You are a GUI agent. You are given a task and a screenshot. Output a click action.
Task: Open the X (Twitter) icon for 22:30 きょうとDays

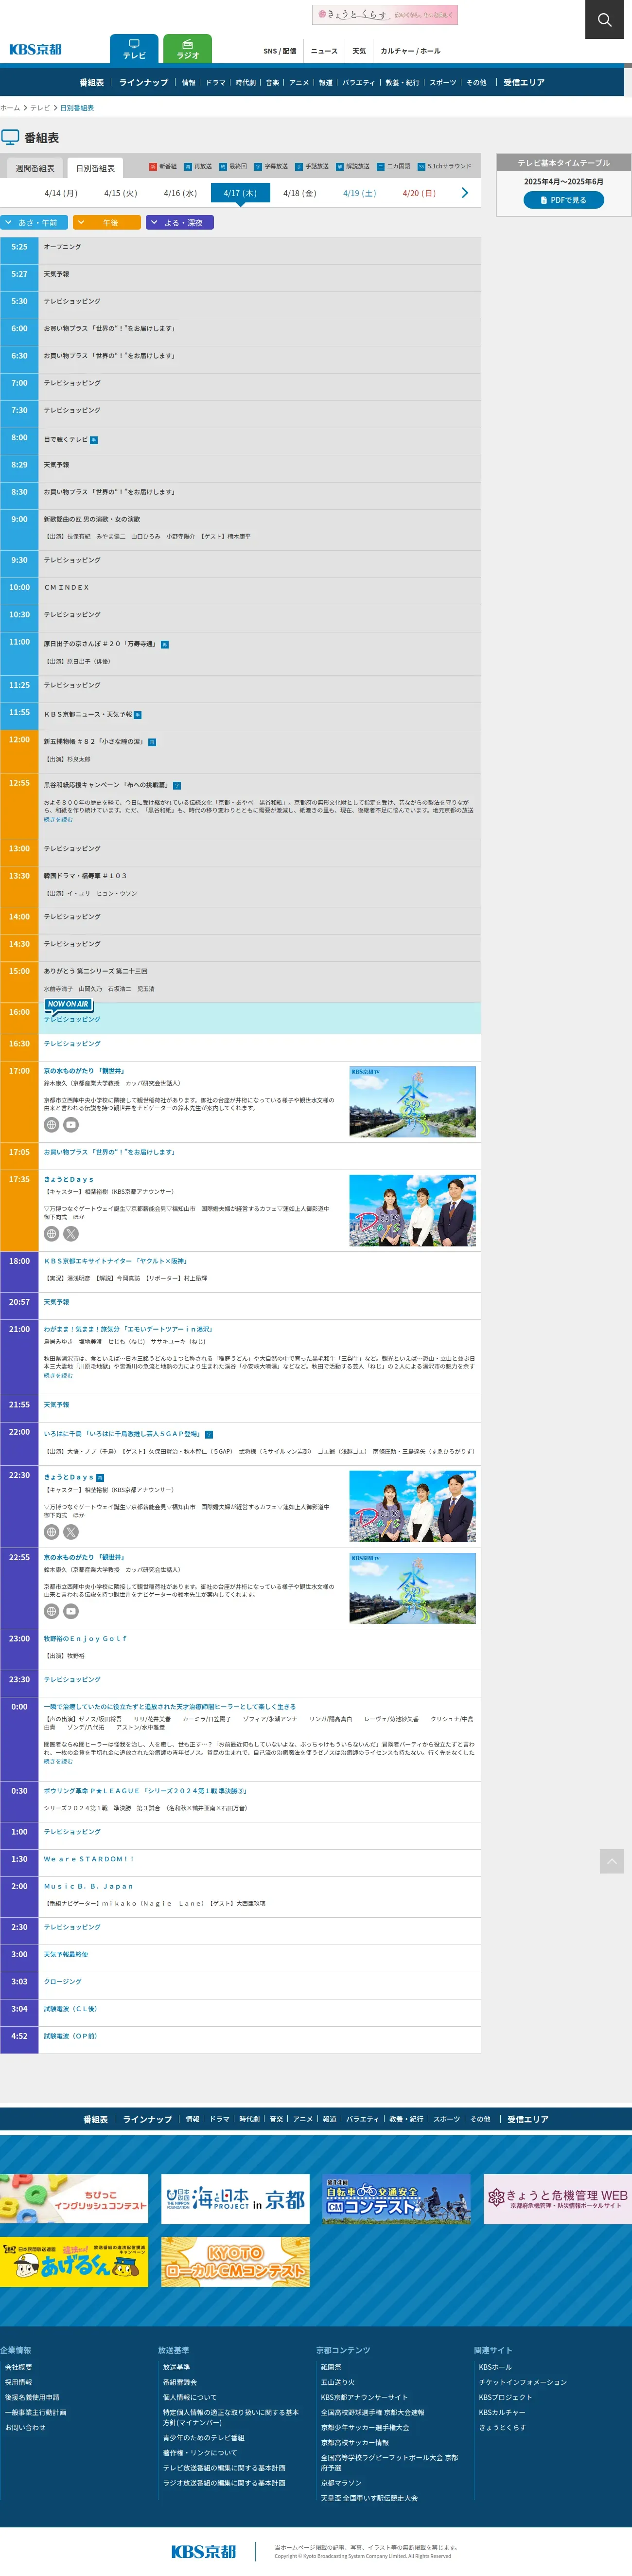(x=71, y=1532)
